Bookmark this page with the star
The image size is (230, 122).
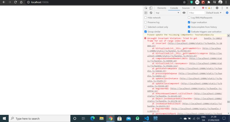(184, 2)
